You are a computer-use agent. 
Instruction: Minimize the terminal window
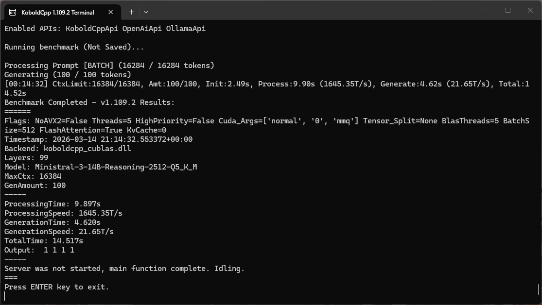point(485,10)
